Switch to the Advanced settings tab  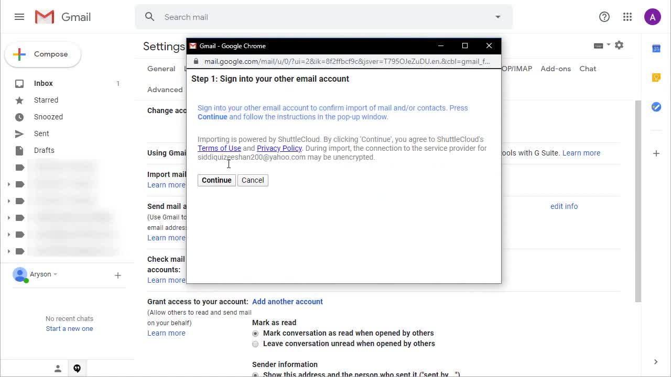click(165, 90)
